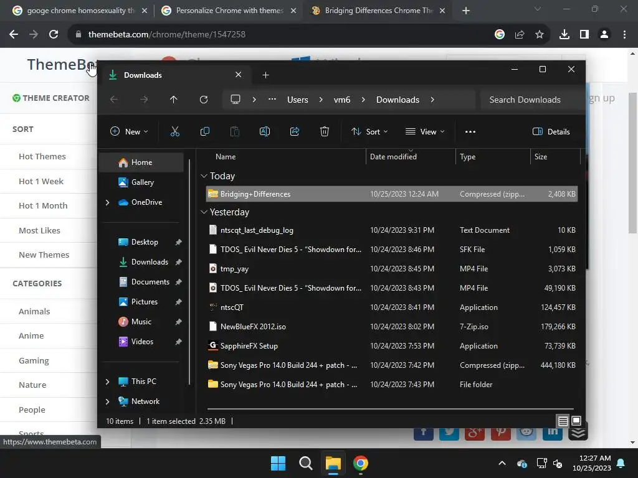Expand chevron after Downloads breadcrumb
The height and width of the screenshot is (478, 638).
432,100
